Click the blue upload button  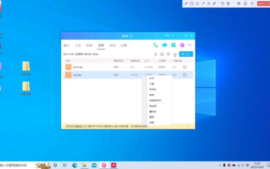[186, 54]
